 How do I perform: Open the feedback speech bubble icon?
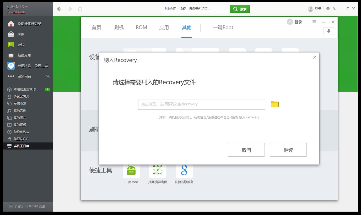[328, 9]
